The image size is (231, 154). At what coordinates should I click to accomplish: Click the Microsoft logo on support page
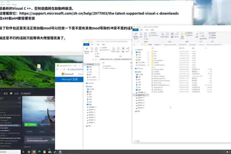click(x=67, y=74)
